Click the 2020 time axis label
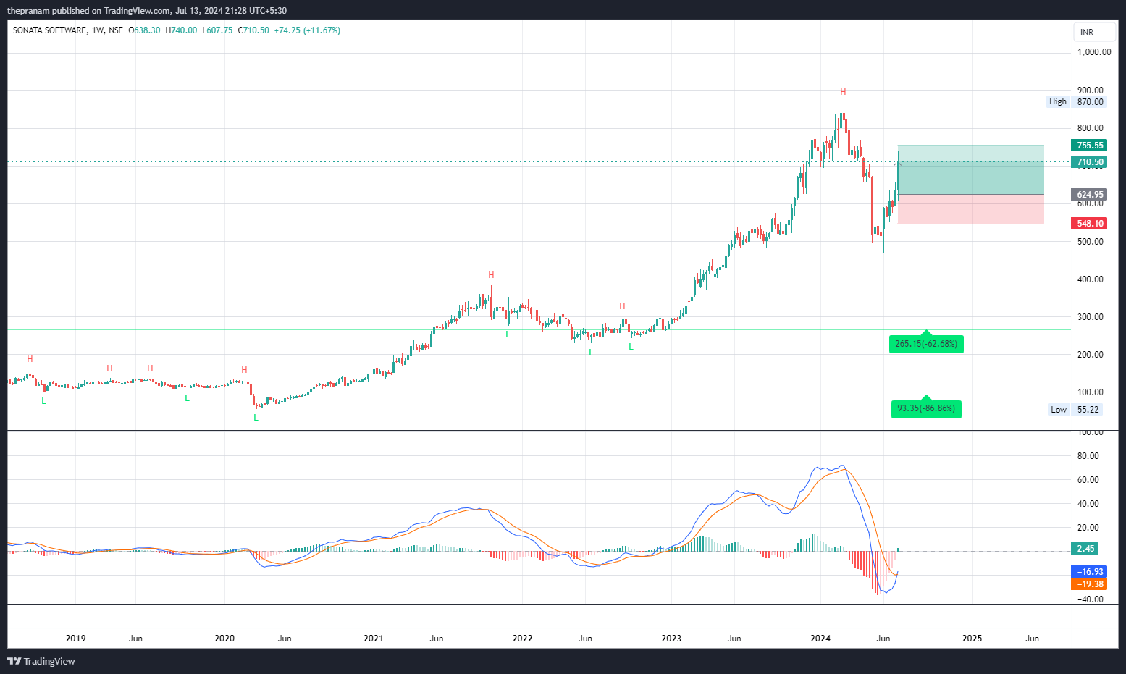 pos(224,639)
